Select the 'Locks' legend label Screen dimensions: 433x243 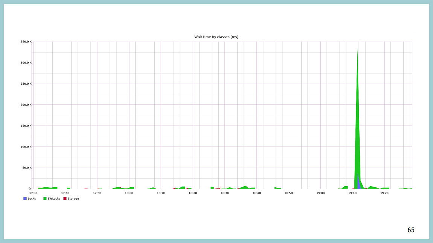click(x=32, y=198)
